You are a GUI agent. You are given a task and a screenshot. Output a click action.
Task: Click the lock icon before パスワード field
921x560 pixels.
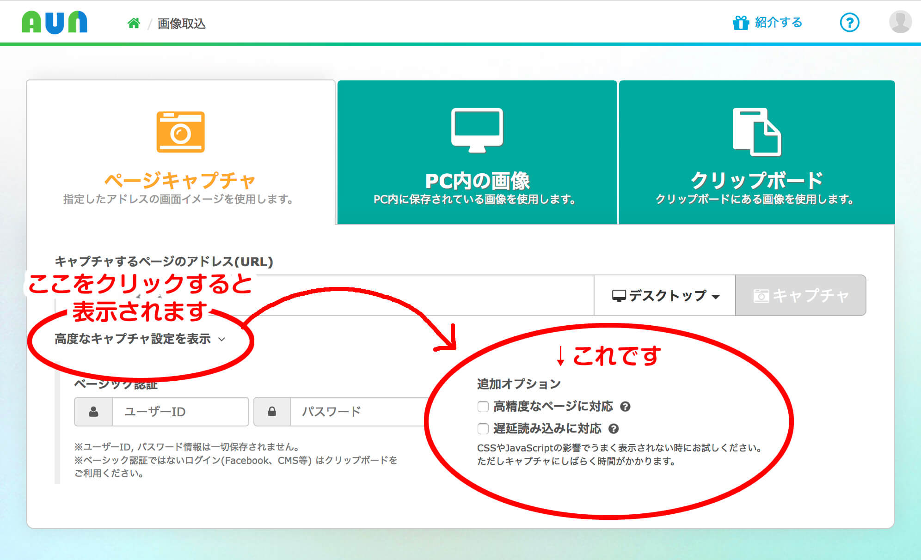(x=272, y=412)
